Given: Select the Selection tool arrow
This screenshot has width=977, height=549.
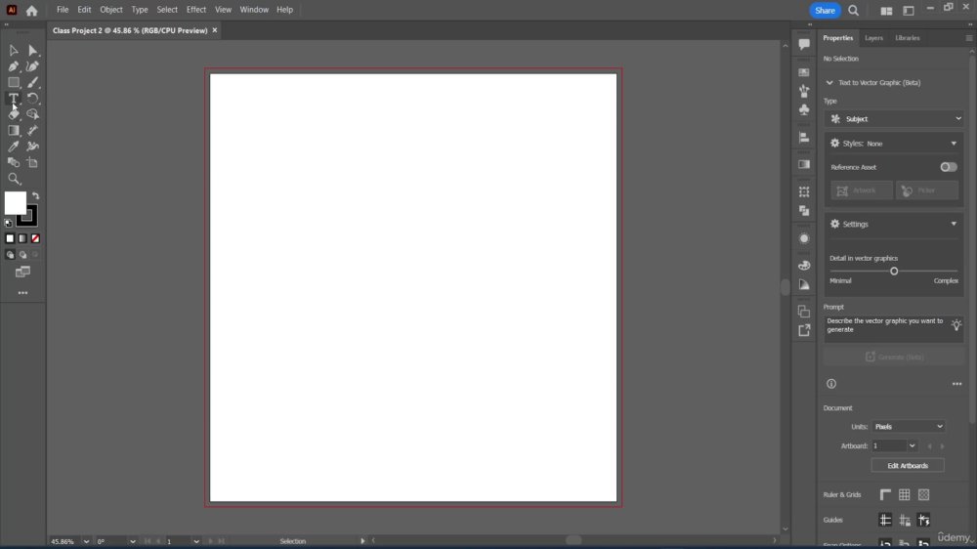Looking at the screenshot, I should click(13, 51).
